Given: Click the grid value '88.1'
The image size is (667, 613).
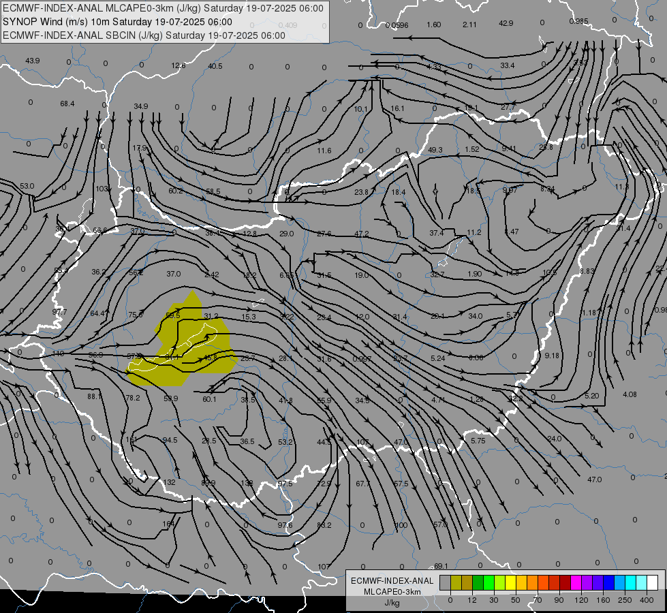Looking at the screenshot, I should 95,396.
